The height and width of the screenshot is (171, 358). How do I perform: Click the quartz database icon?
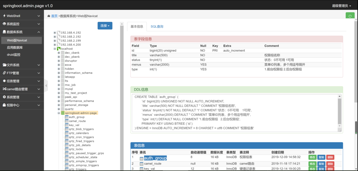click(63, 109)
